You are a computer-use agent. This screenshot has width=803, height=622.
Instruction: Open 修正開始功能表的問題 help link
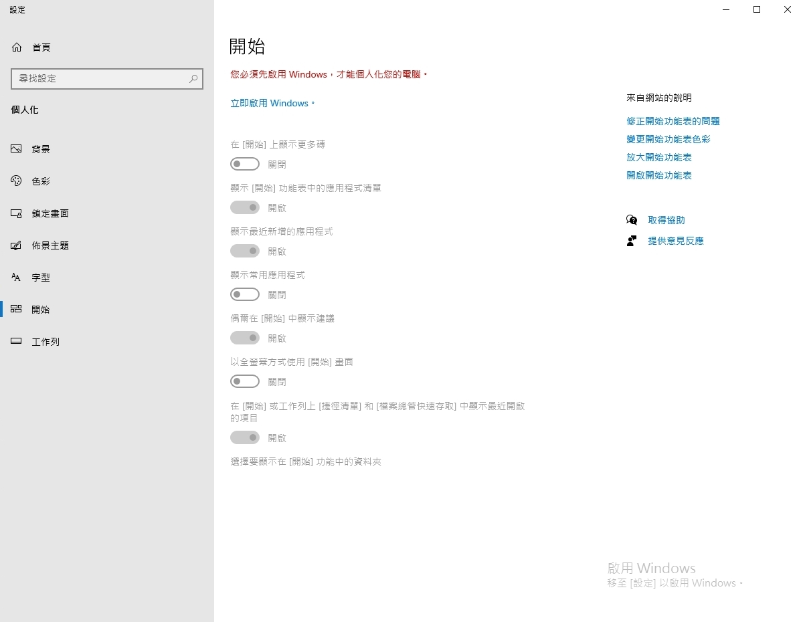[673, 121]
